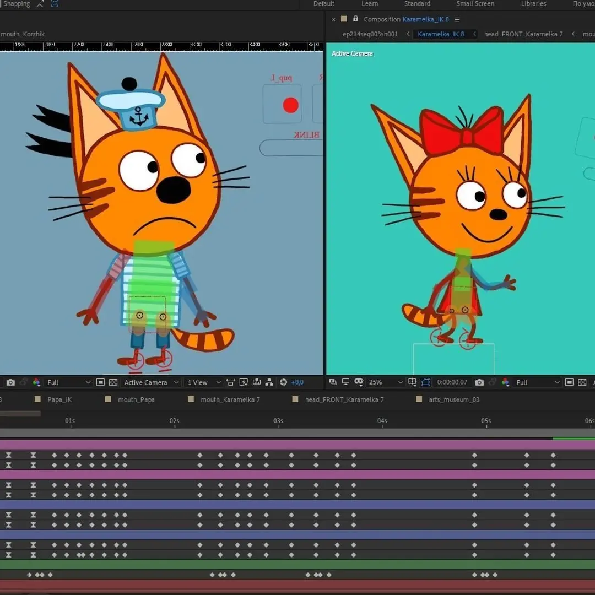Open the channel and color management icon in the left viewer
The image size is (595, 595).
36,382
